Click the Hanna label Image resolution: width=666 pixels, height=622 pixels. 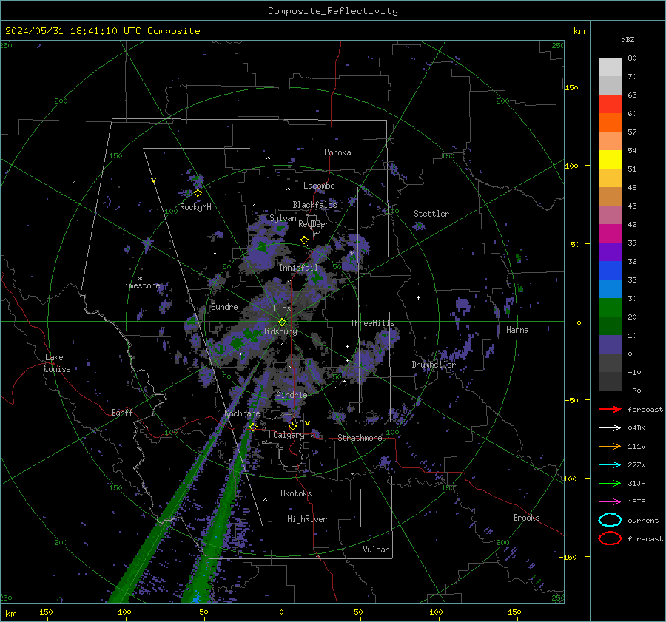(x=517, y=330)
